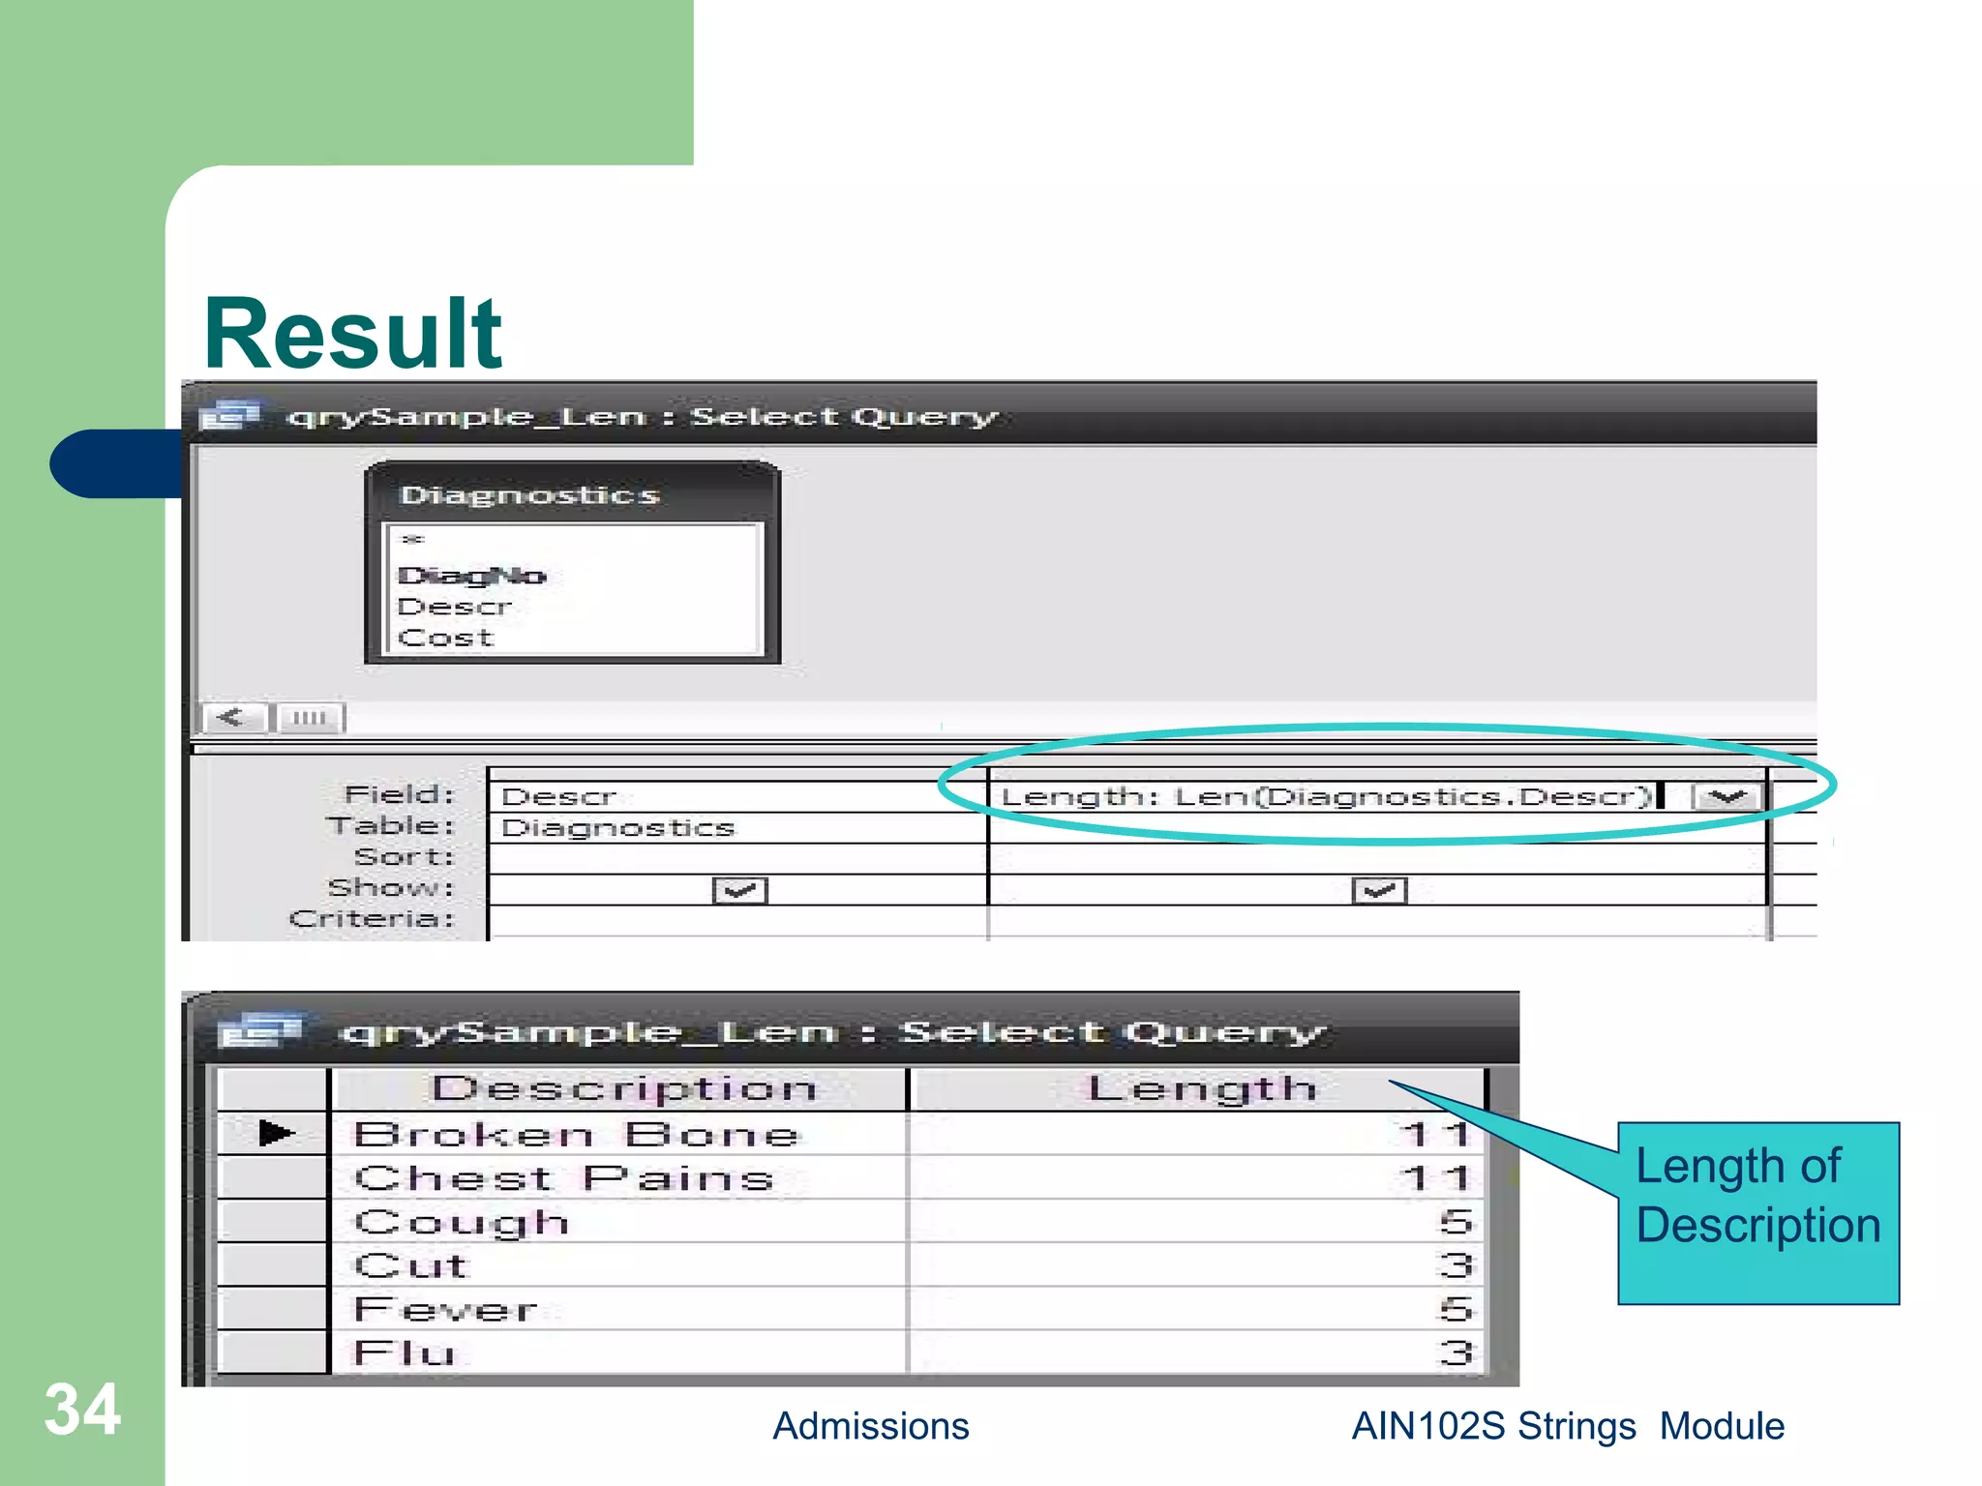Select the Cough cell
Screen dimensions: 1982x1486
coord(619,1221)
